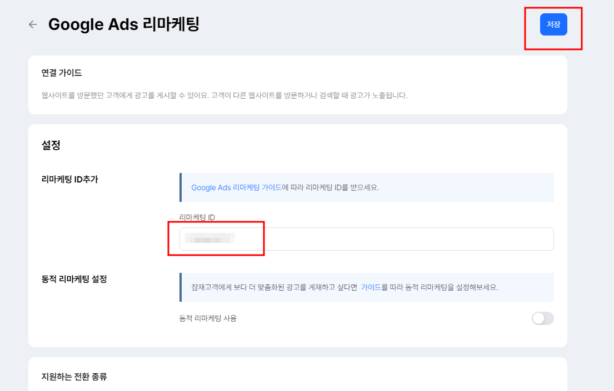Click the back arrow next to page title
This screenshot has width=614, height=391.
(x=32, y=24)
